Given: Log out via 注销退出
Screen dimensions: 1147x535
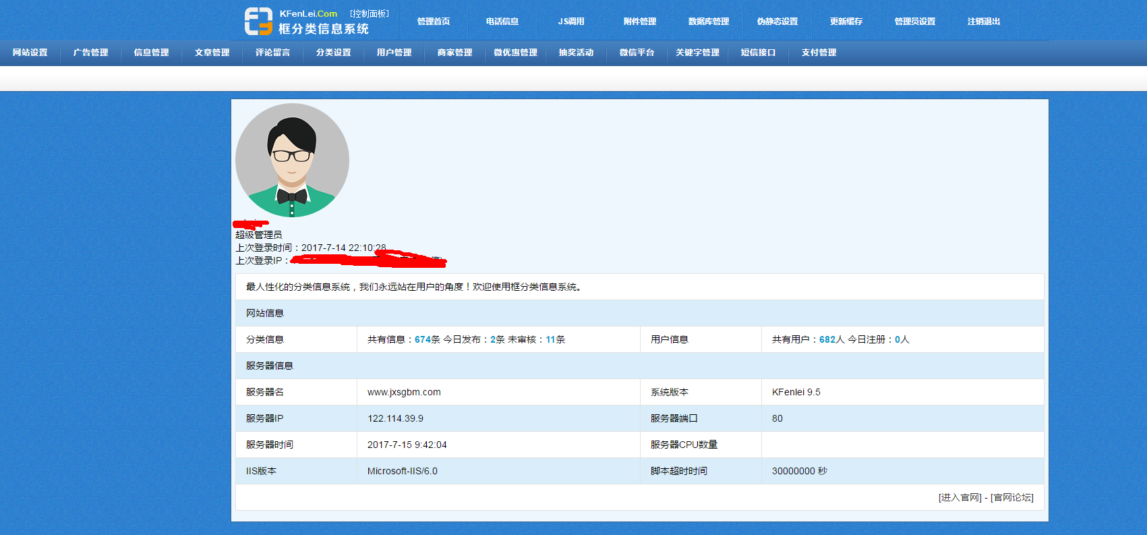Looking at the screenshot, I should [984, 22].
